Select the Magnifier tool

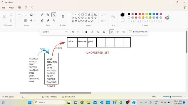pos(54,21)
